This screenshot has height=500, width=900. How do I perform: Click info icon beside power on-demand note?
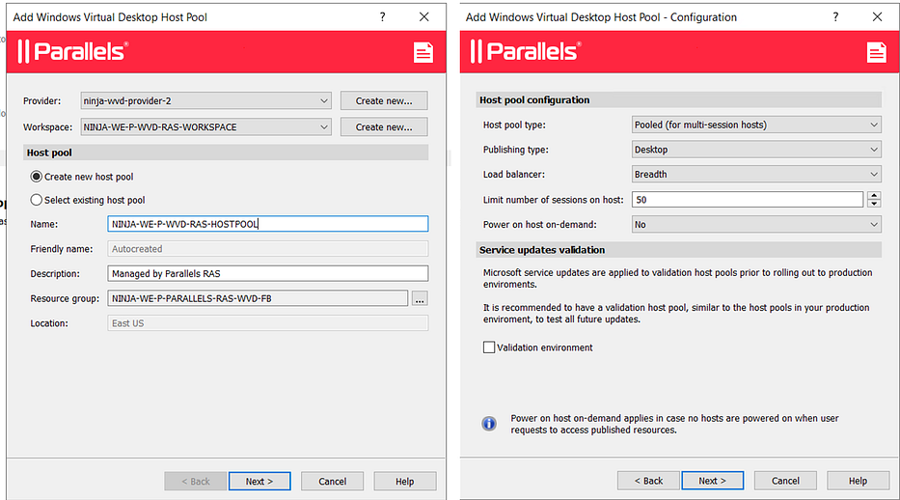[x=489, y=424]
